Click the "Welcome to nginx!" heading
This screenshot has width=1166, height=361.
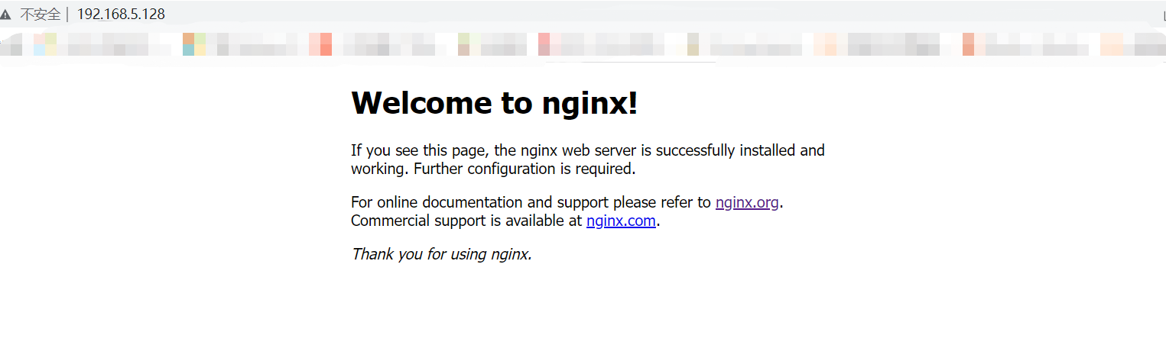click(494, 102)
